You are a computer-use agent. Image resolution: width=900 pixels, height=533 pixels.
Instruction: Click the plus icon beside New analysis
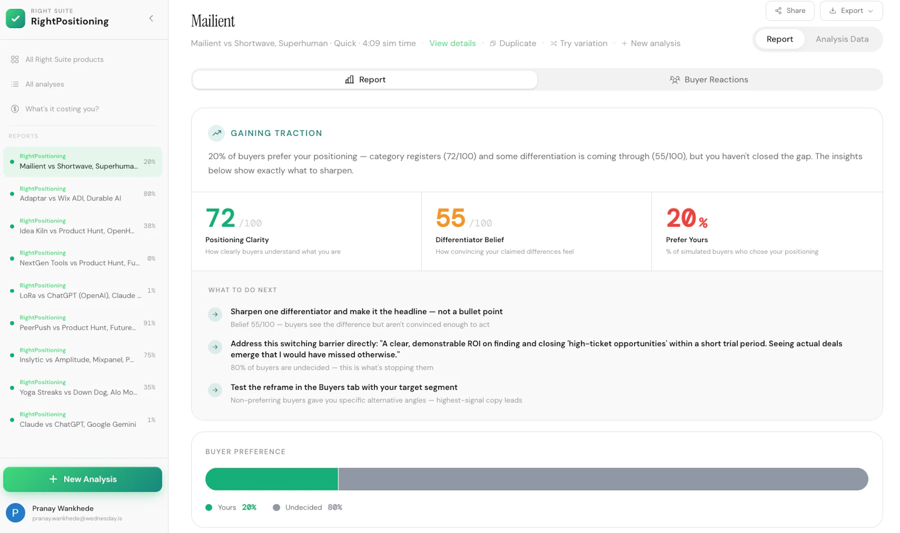point(624,43)
